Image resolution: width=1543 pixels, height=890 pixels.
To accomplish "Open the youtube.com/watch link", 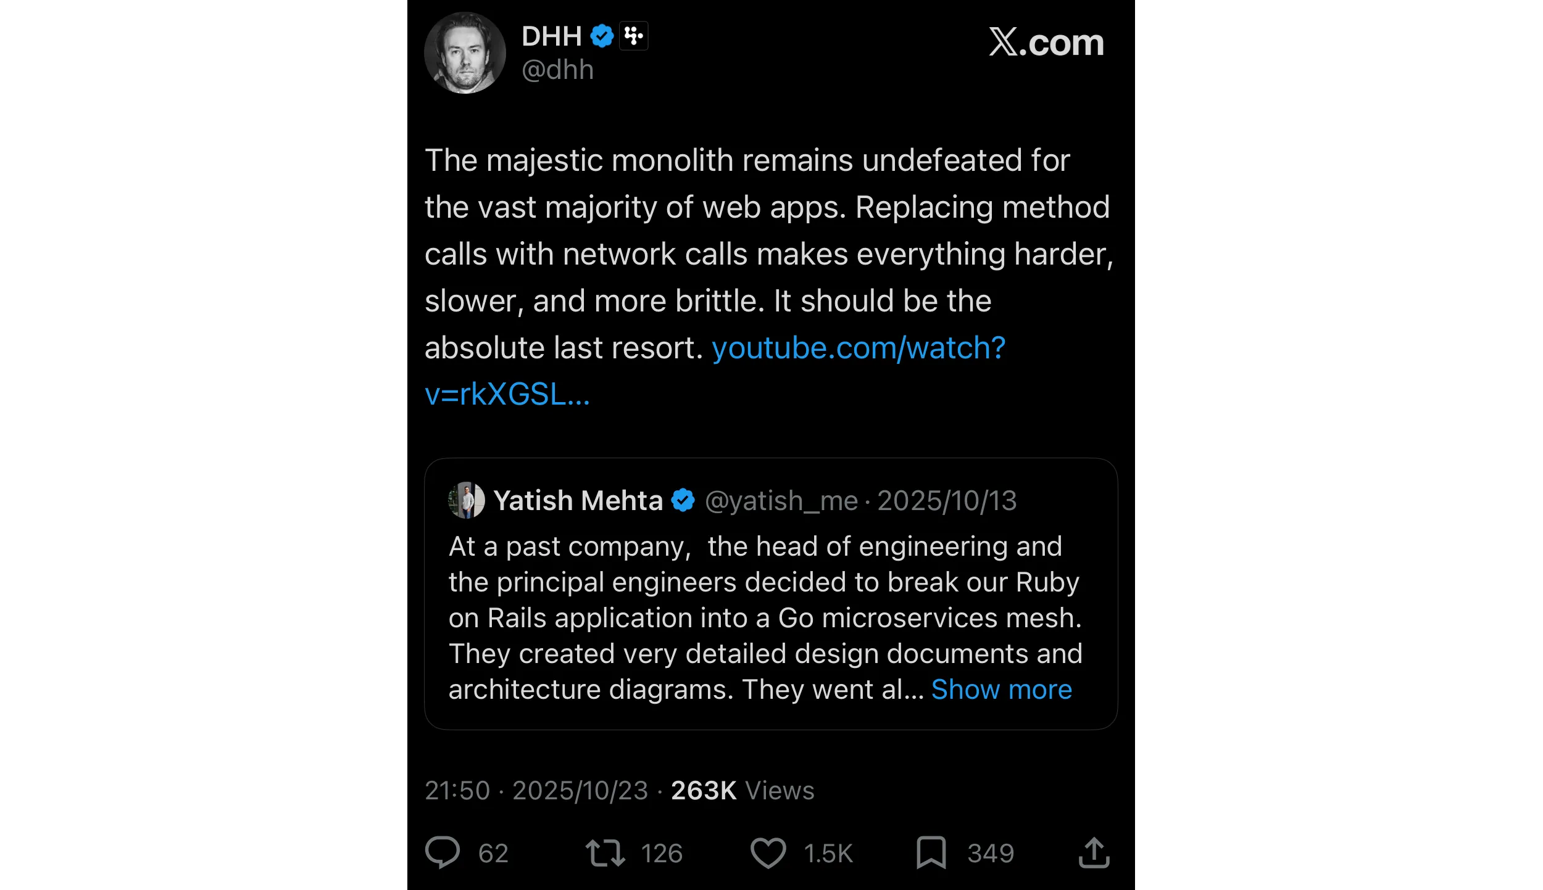I will pos(858,348).
